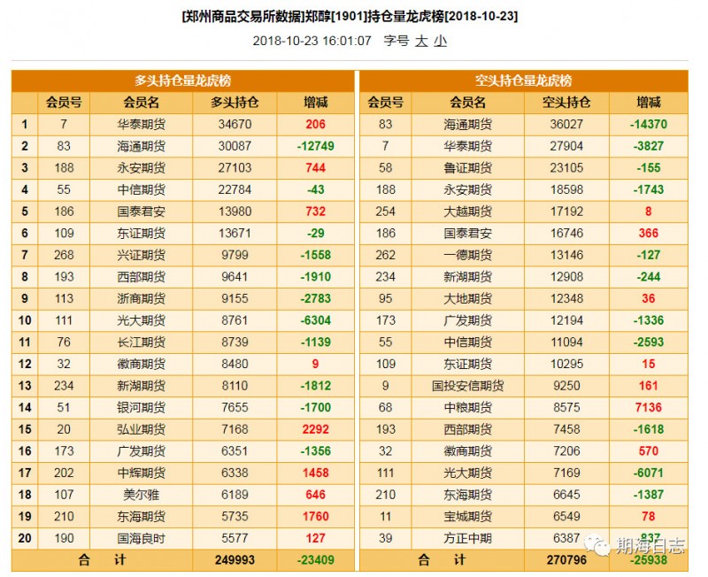The width and height of the screenshot is (708, 577).
Task: Click short position value 10295
Action: tap(566, 364)
